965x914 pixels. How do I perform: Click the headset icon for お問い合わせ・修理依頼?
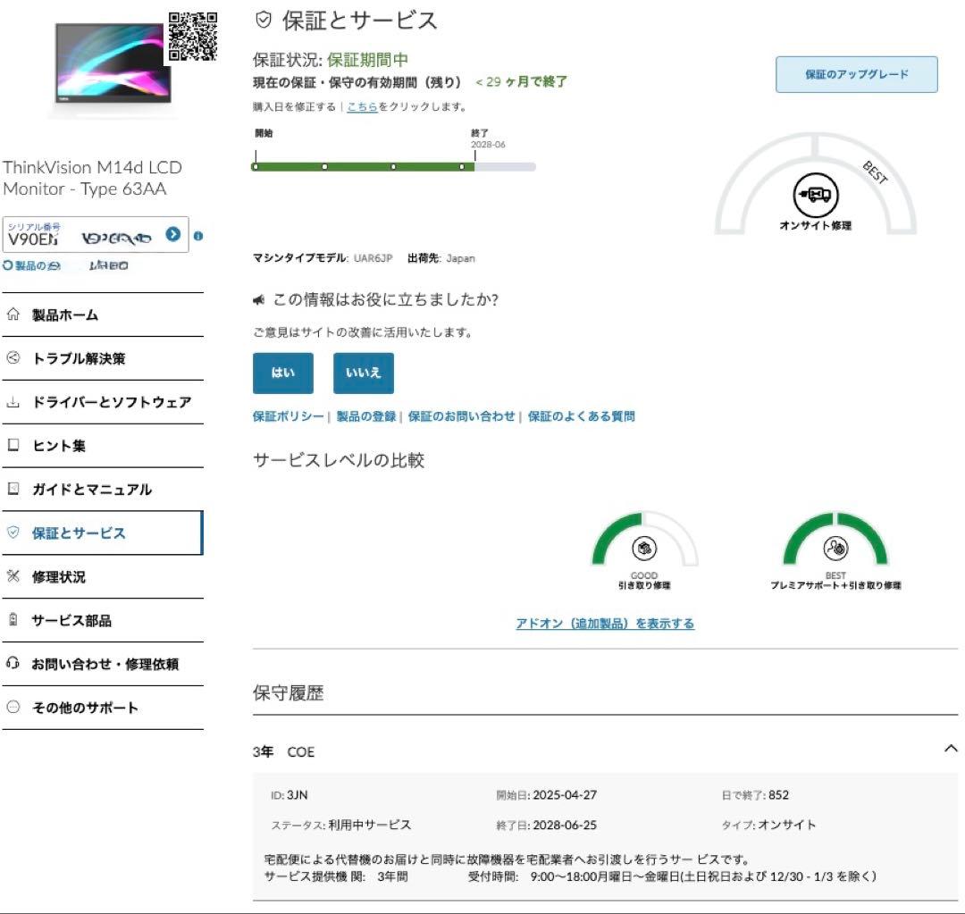pos(13,664)
